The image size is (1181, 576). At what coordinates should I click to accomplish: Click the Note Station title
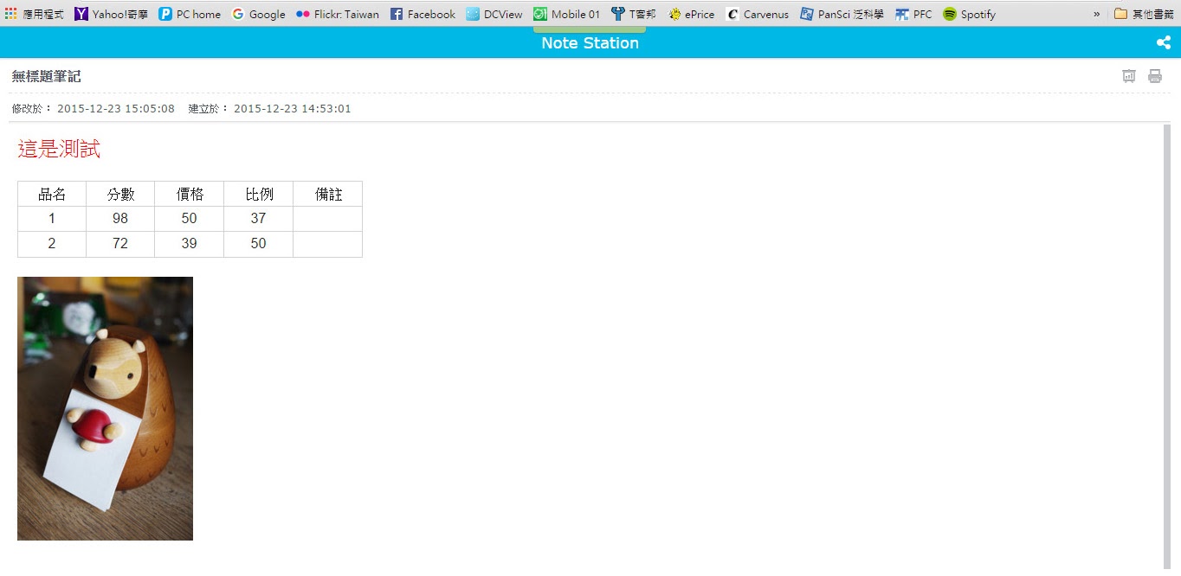pos(590,43)
